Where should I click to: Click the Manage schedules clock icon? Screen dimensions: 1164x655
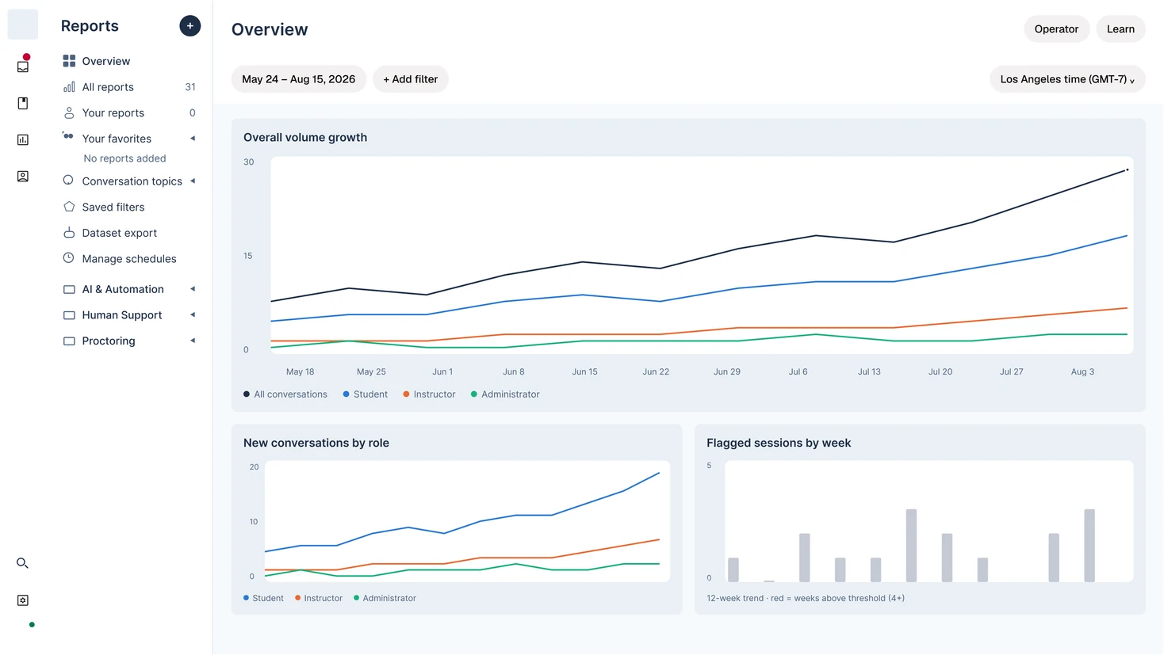68,257
